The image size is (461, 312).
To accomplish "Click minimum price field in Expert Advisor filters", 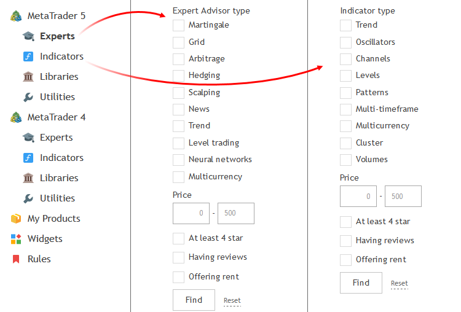I will (x=191, y=213).
